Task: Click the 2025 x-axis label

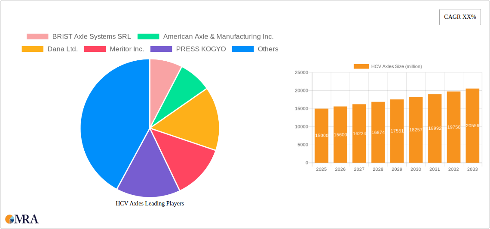Action: (321, 169)
